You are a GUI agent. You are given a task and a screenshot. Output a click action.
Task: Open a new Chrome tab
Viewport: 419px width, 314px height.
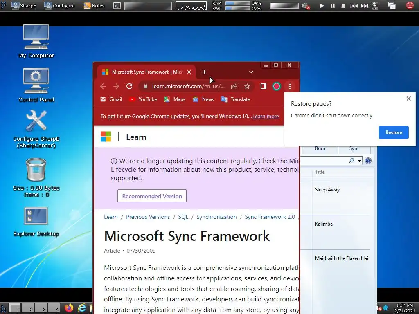coord(205,72)
